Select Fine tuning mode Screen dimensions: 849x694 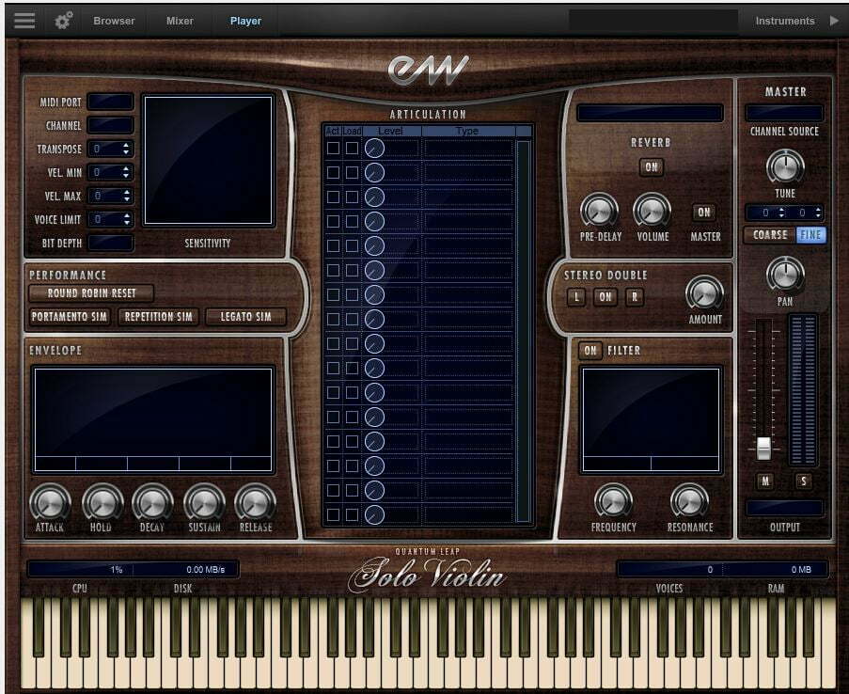click(x=810, y=234)
